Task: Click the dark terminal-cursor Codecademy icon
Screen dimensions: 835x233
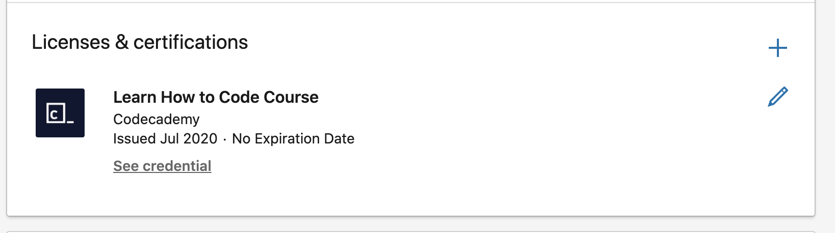Action: point(60,113)
